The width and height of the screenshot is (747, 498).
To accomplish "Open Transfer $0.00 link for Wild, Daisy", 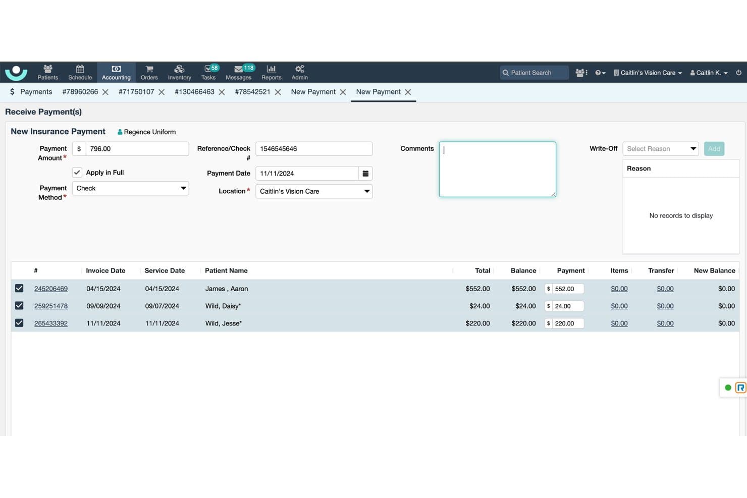I will tap(665, 306).
